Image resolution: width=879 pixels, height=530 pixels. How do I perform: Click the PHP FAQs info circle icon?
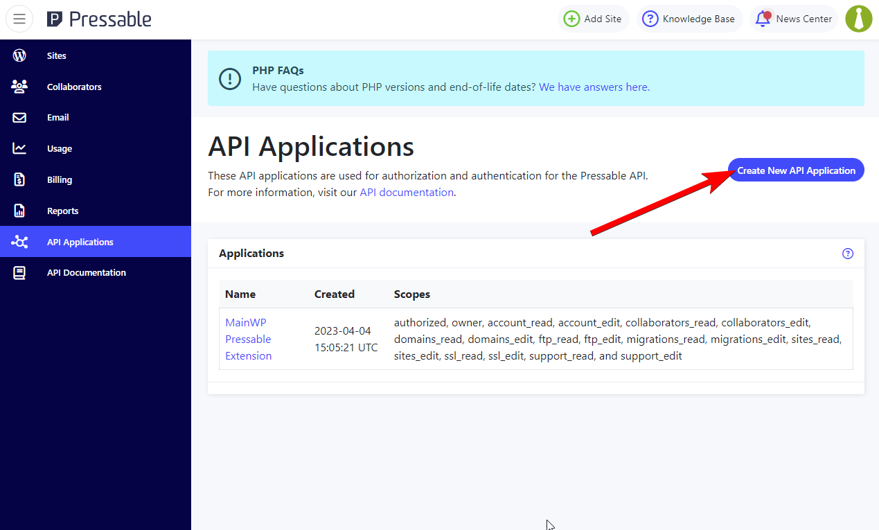coord(230,78)
